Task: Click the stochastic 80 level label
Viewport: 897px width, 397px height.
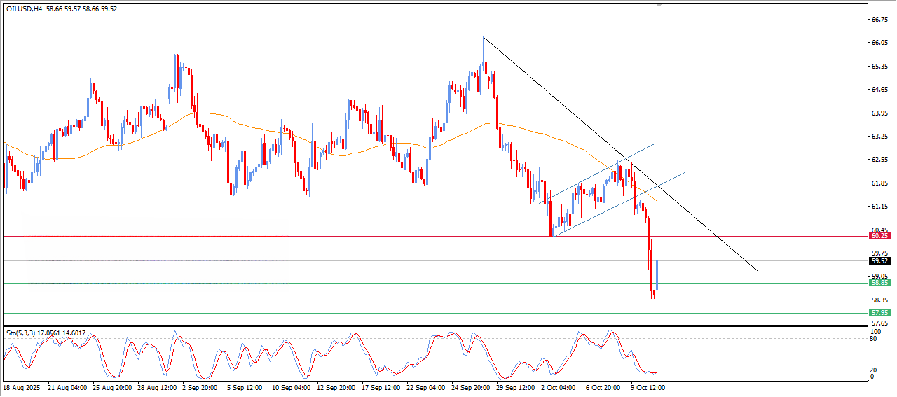Action: 873,339
